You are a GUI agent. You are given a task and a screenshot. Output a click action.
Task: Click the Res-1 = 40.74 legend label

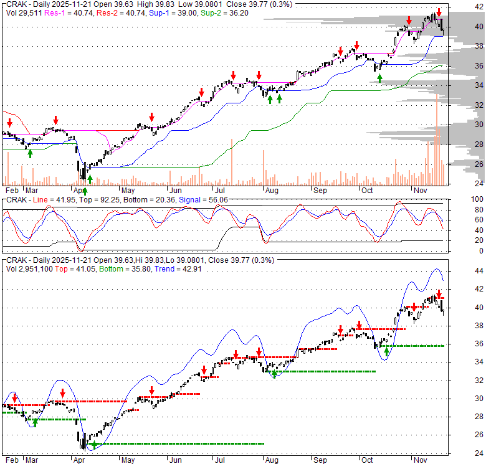point(69,13)
